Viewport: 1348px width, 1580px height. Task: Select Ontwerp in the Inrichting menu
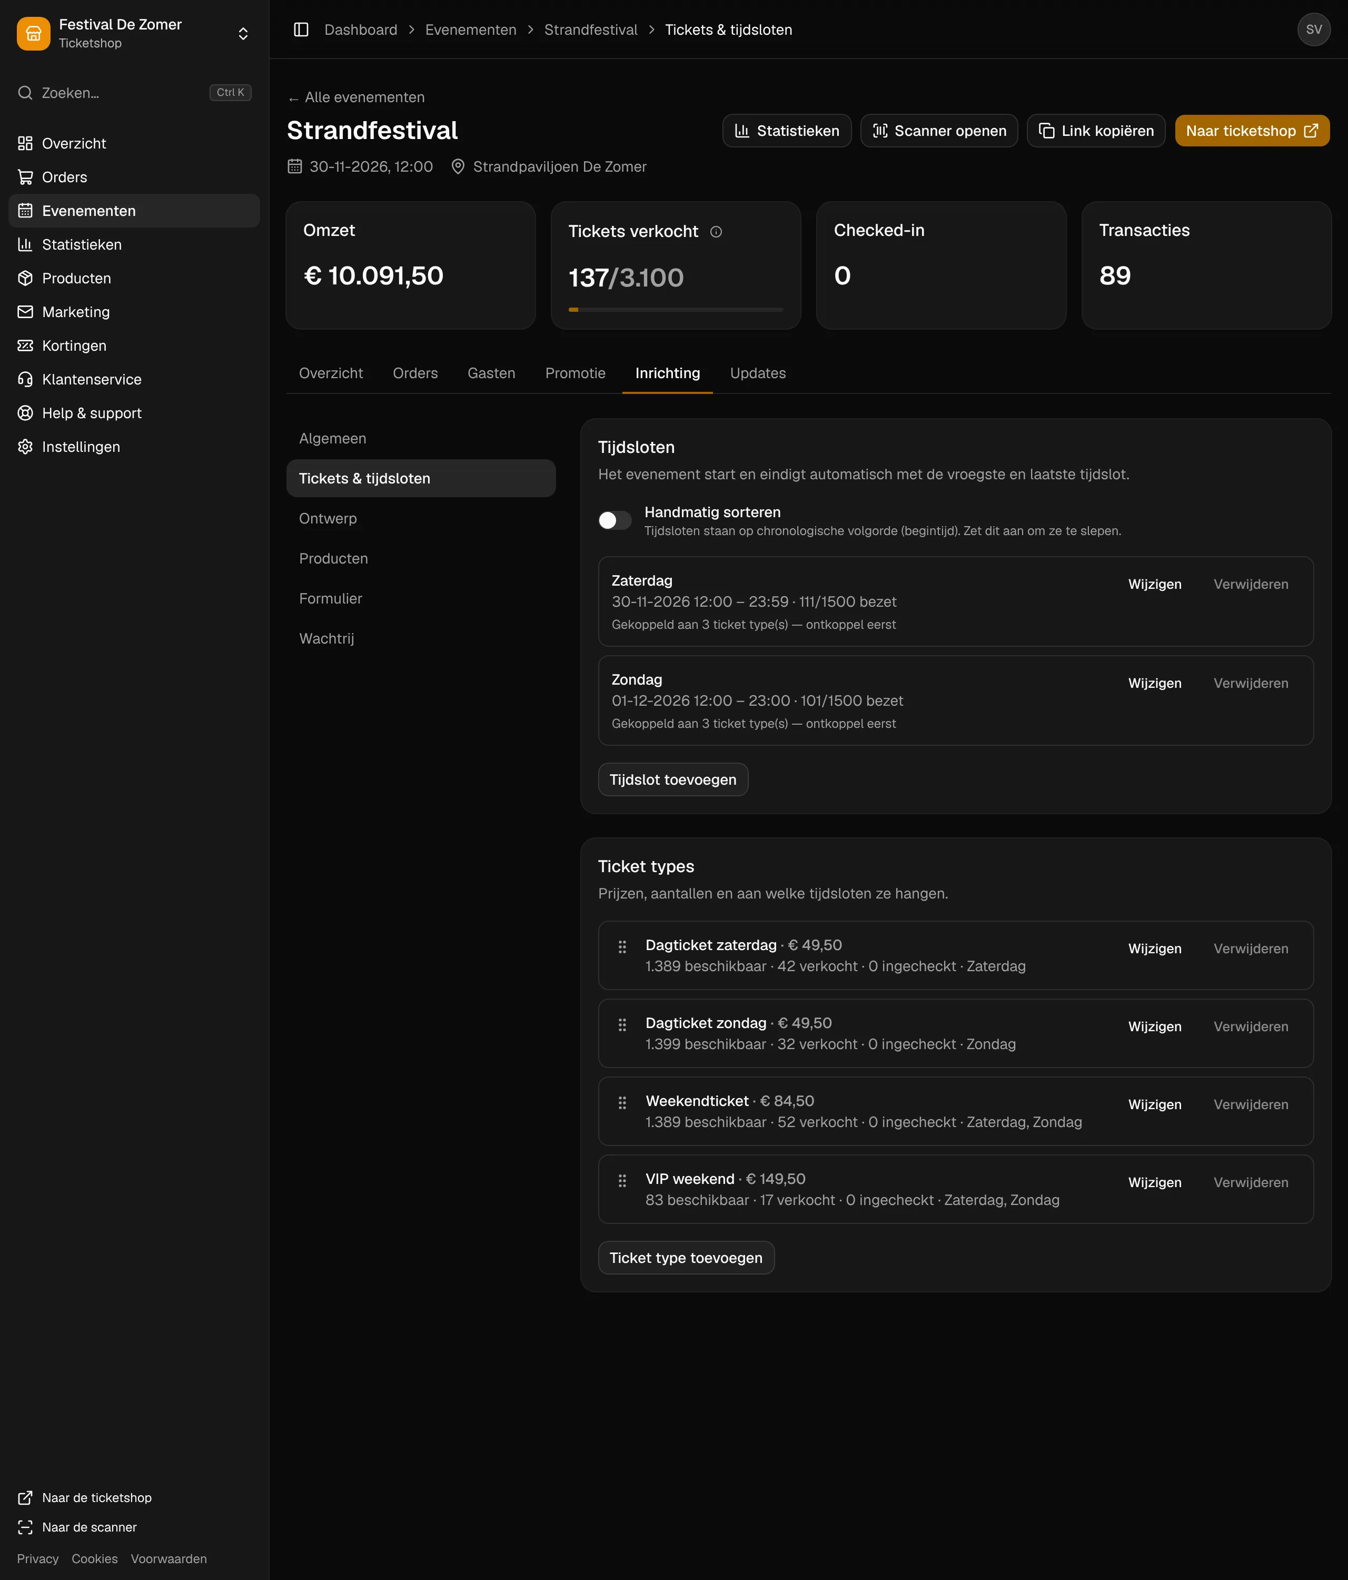tap(421, 519)
